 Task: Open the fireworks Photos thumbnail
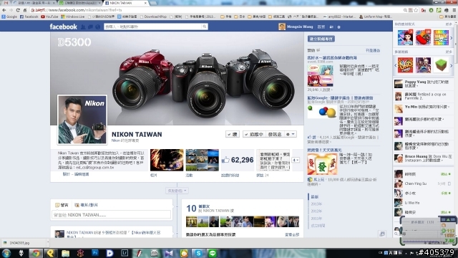tap(167, 160)
